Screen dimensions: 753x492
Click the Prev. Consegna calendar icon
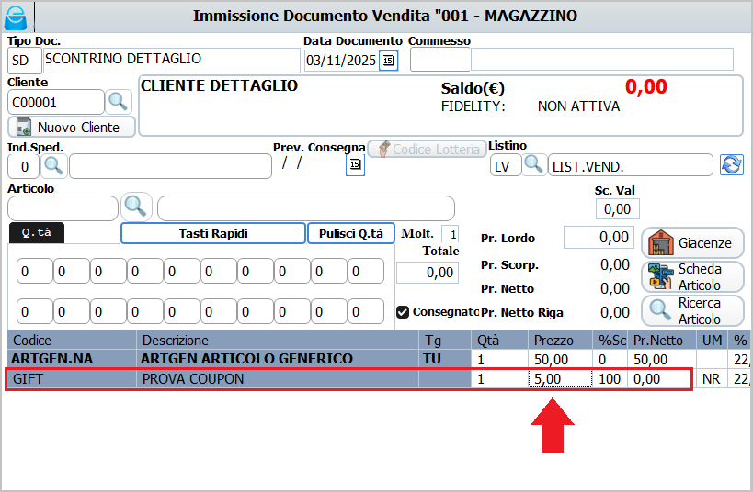coord(355,165)
